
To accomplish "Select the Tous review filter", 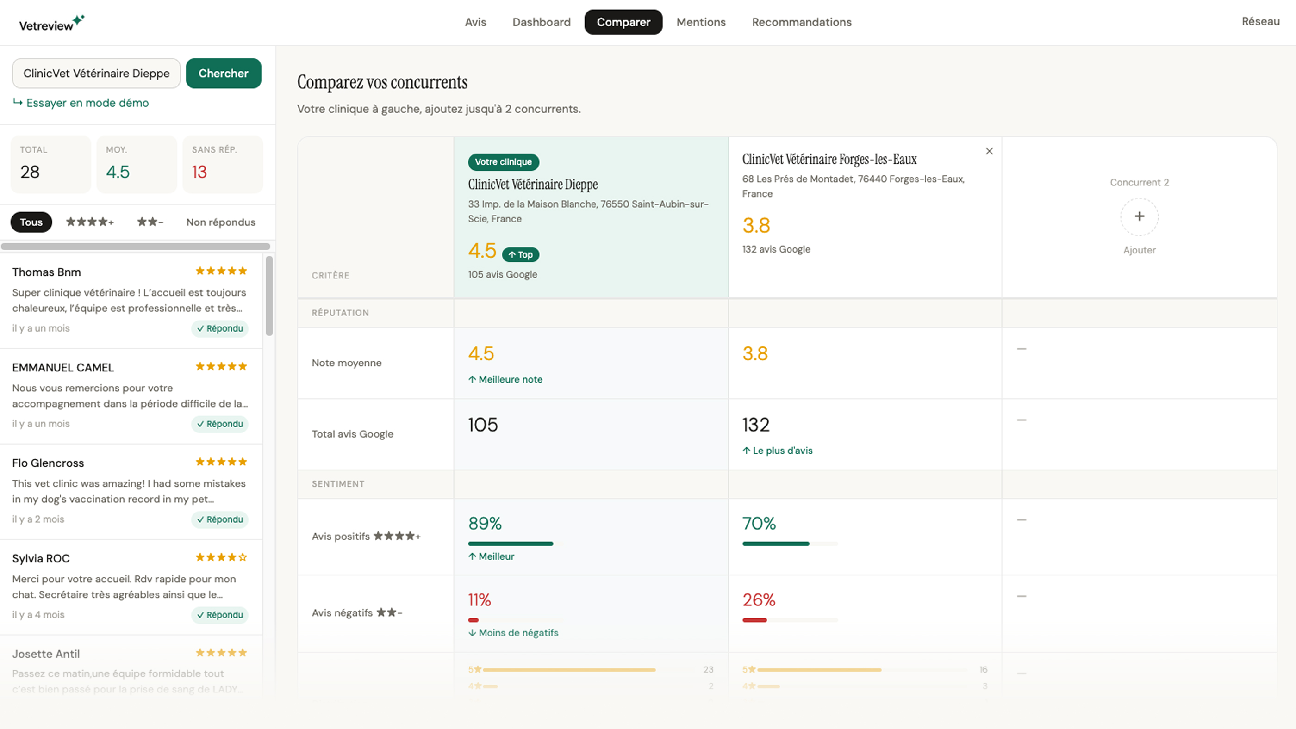I will pyautogui.click(x=31, y=222).
